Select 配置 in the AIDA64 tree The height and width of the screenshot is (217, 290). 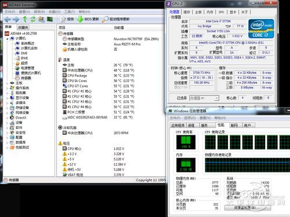click(16, 137)
